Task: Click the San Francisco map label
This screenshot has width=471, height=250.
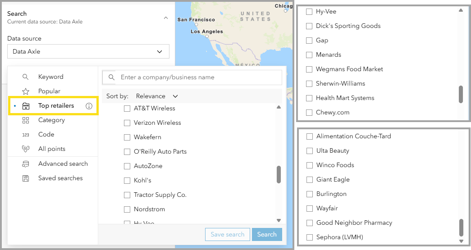Action: (x=196, y=19)
